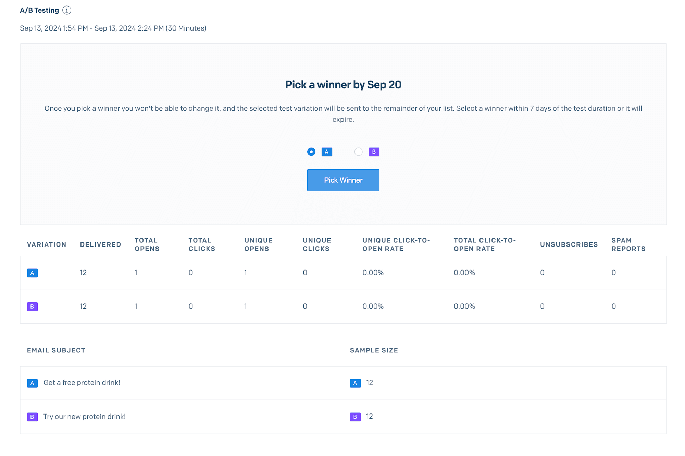Click the 'Get a free protein drink!' subject
The width and height of the screenshot is (685, 456).
pyautogui.click(x=82, y=383)
